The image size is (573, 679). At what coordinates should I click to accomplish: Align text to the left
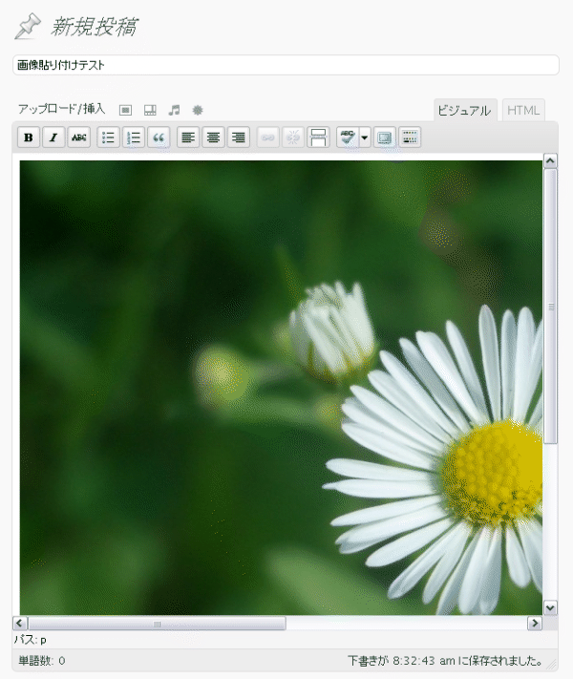tap(188, 138)
